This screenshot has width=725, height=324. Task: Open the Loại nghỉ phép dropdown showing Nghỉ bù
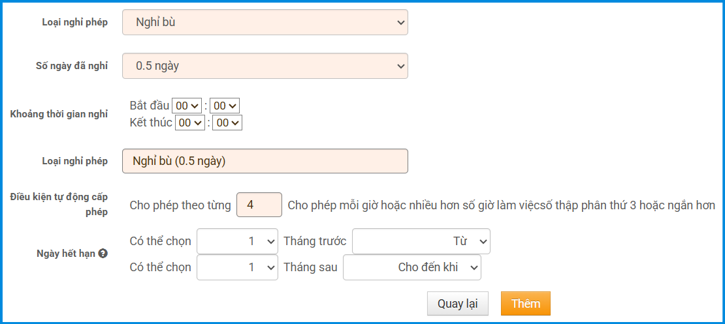point(265,22)
